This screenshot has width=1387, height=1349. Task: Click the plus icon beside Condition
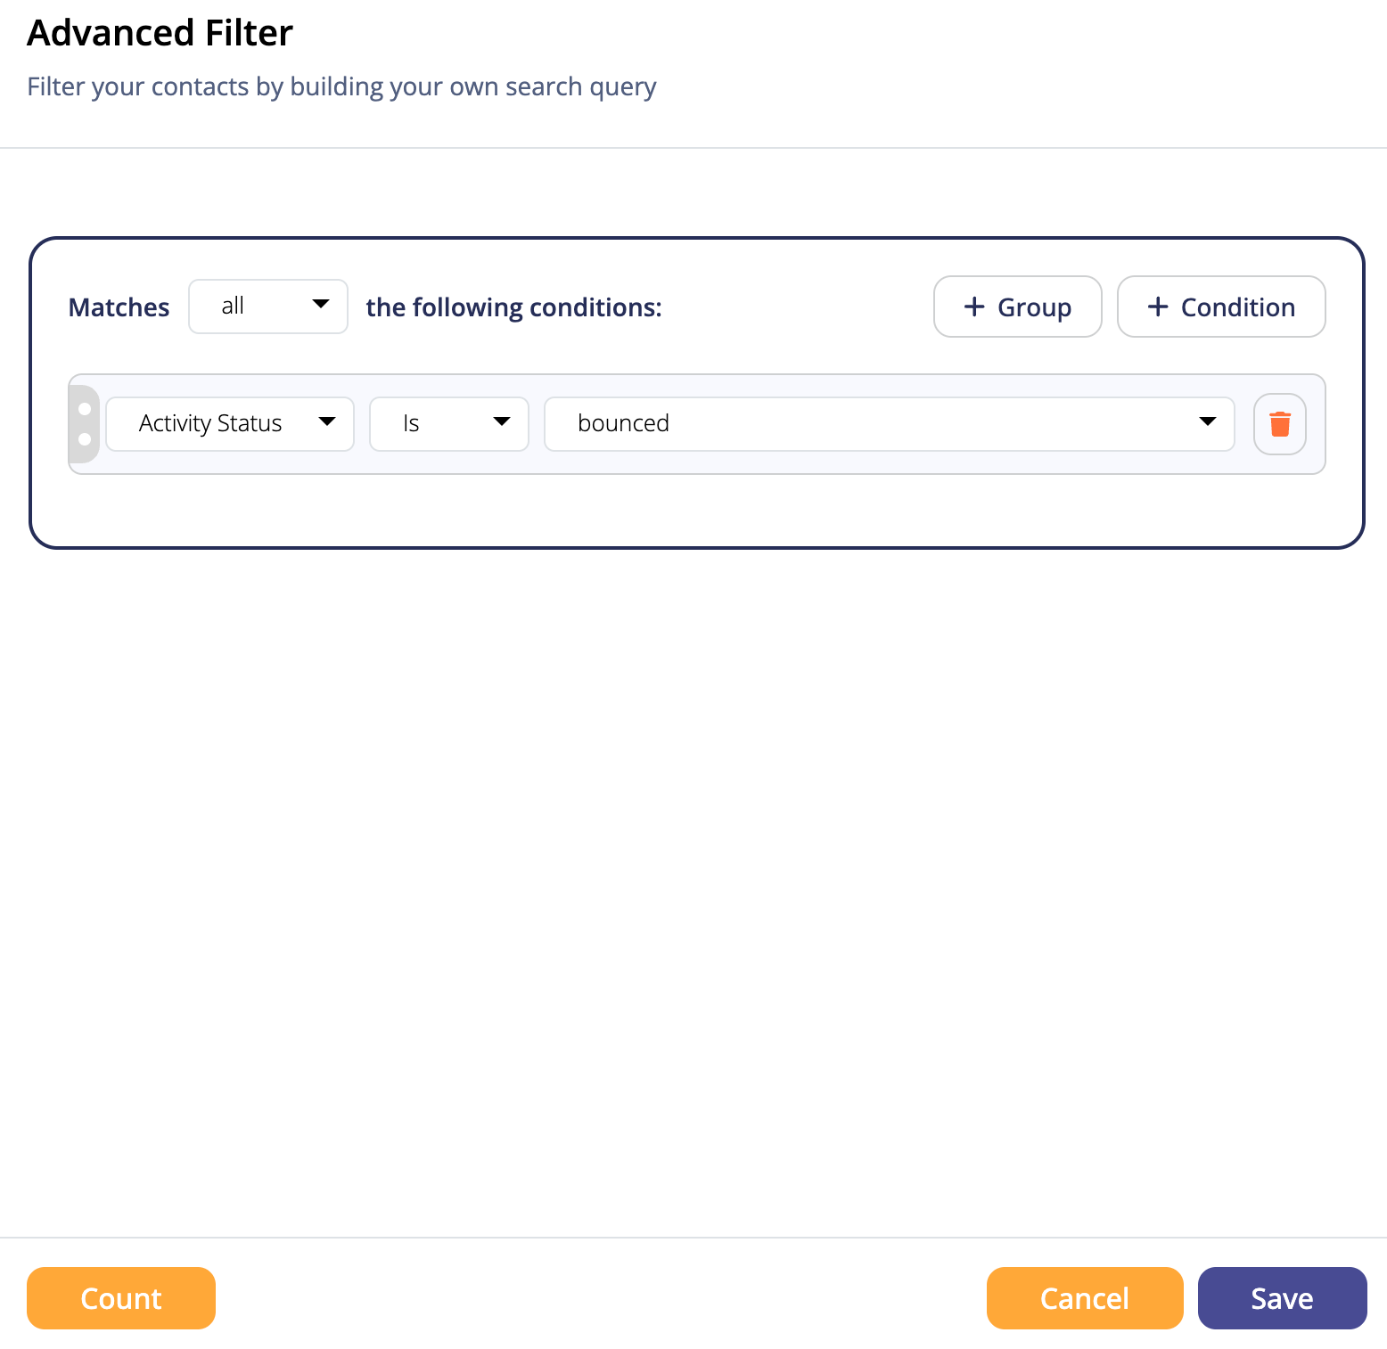click(1158, 307)
